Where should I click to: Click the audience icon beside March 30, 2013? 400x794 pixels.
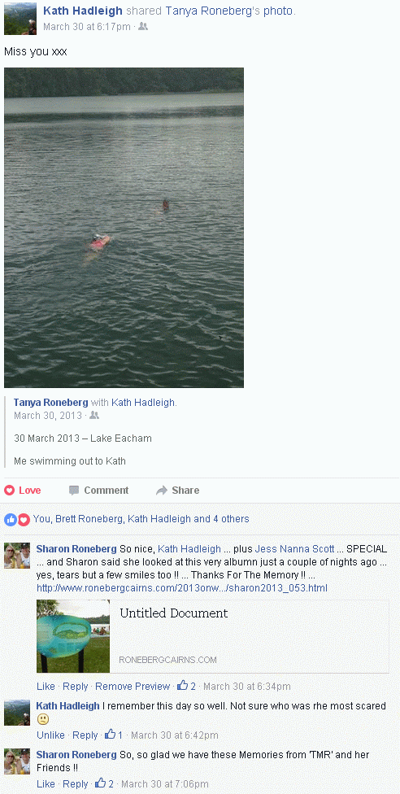tap(94, 415)
